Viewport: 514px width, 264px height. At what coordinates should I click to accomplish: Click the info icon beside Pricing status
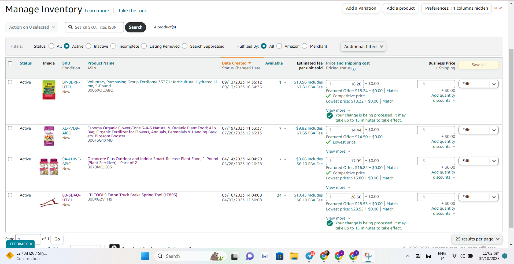click(353, 69)
